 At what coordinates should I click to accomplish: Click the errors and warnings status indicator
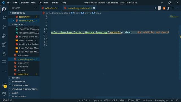[x=7, y=100]
